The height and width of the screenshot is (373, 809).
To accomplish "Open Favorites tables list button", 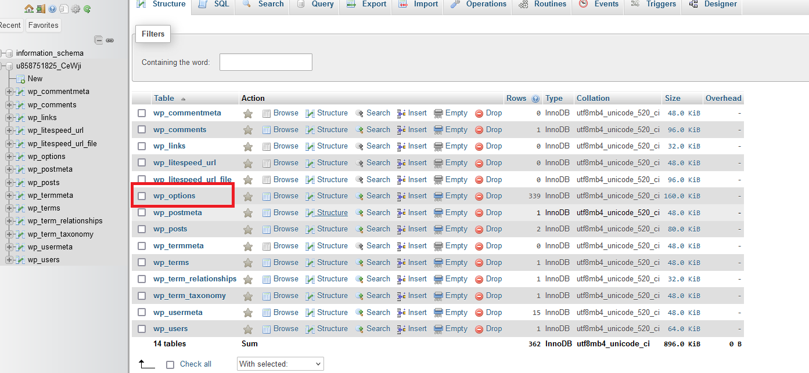I will [x=43, y=25].
